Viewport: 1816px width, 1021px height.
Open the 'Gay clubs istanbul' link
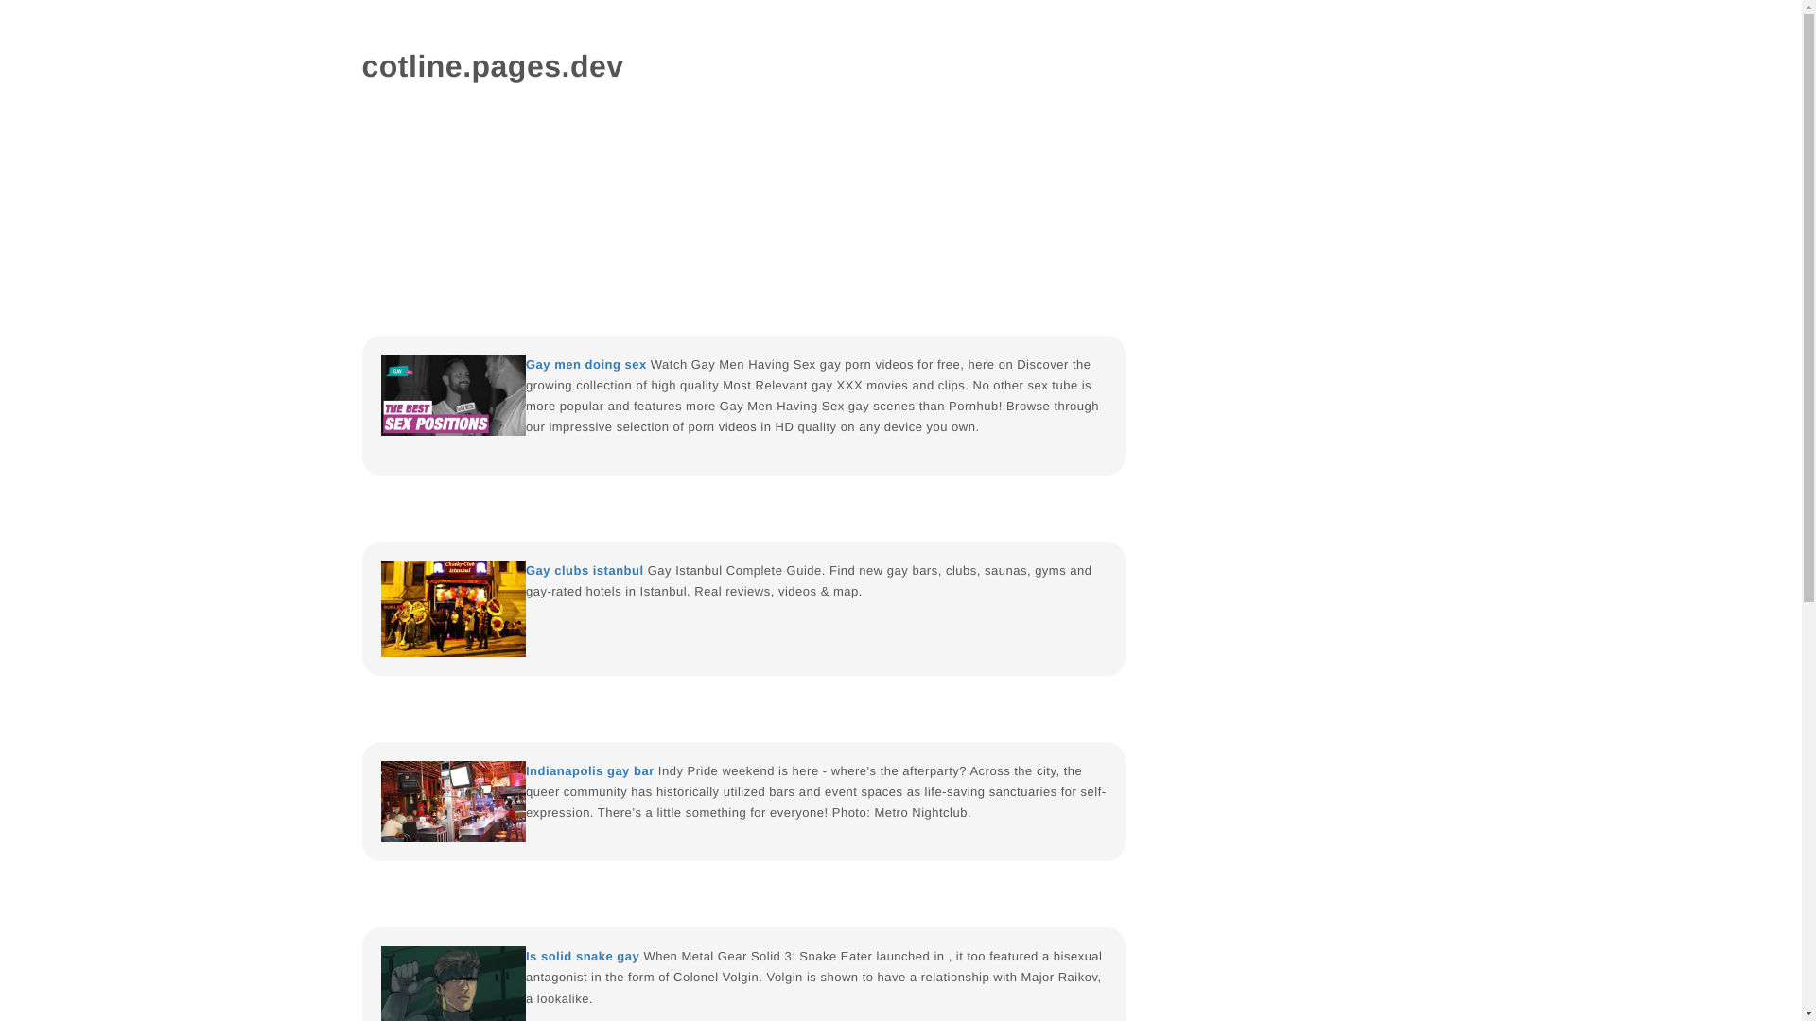[x=585, y=571]
